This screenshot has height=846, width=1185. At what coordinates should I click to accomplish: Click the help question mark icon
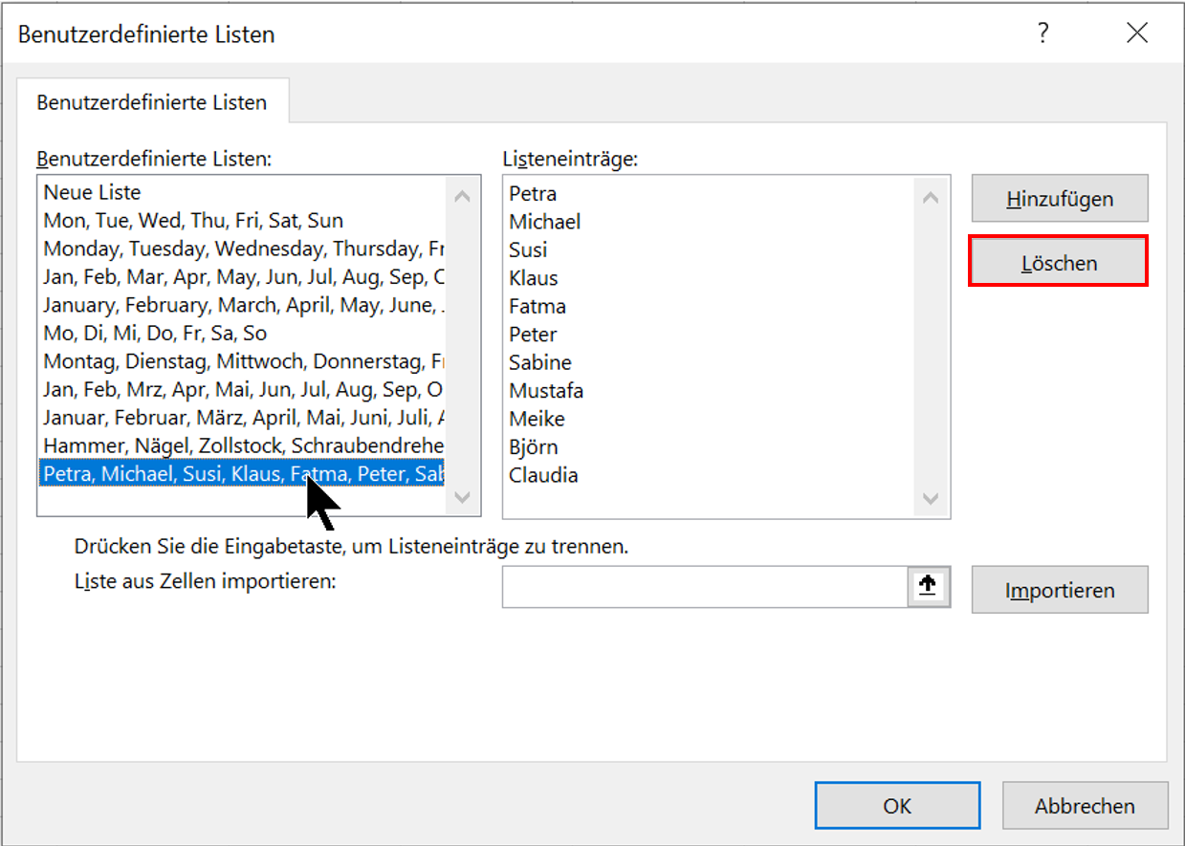[1043, 33]
